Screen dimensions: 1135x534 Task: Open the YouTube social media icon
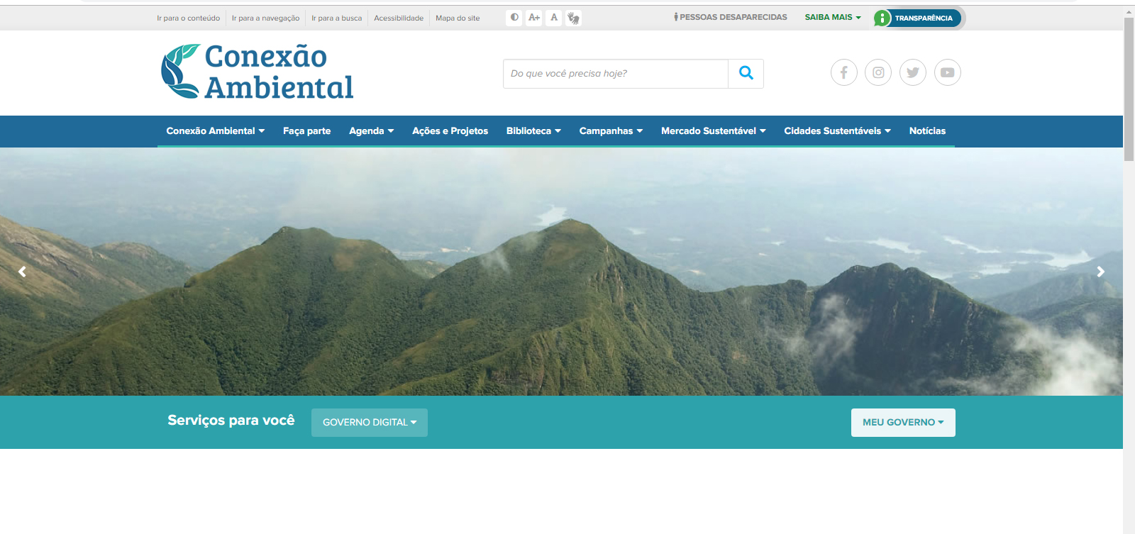947,72
